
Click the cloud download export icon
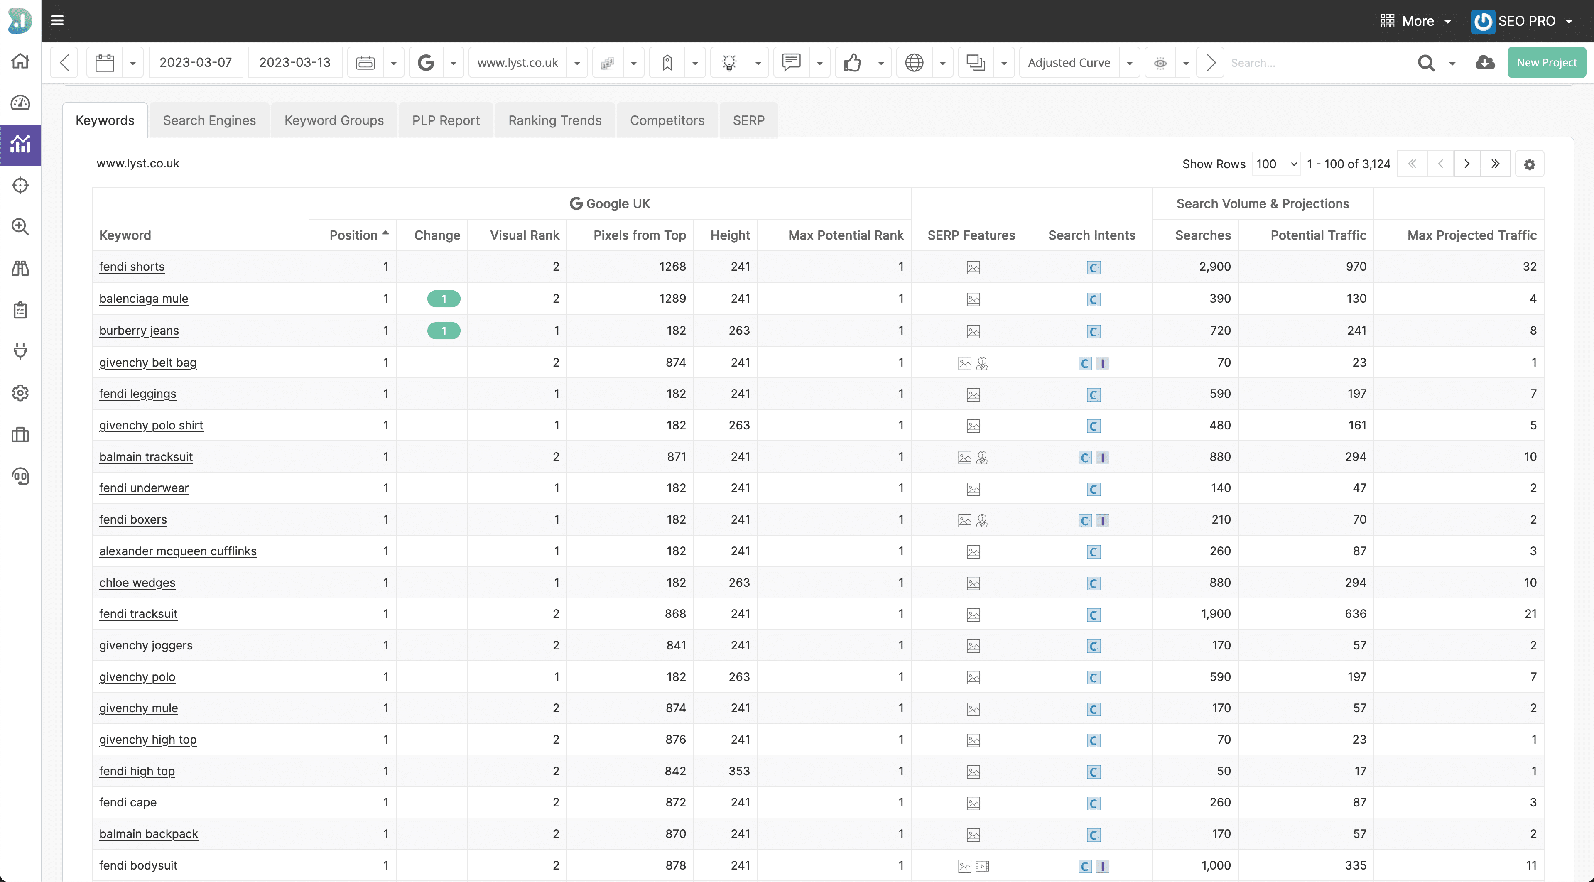tap(1485, 62)
